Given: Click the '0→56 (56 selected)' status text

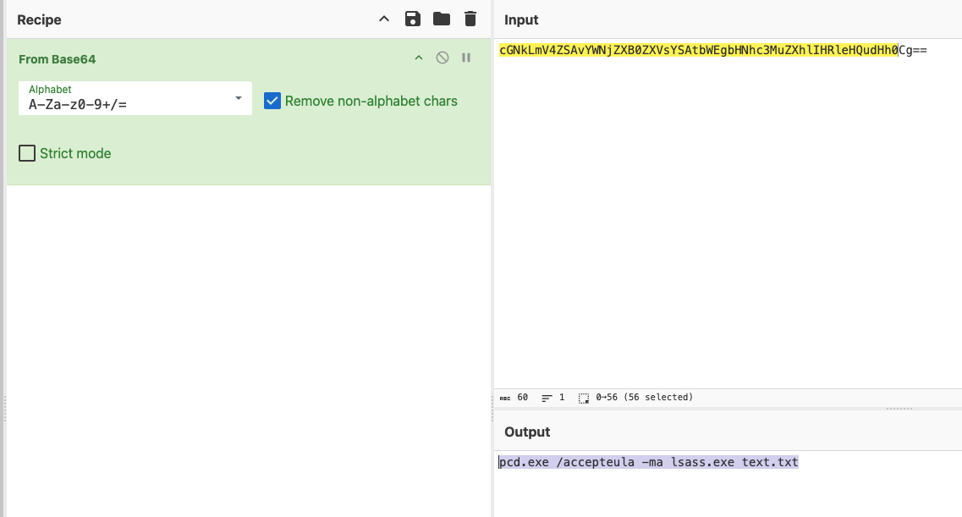Looking at the screenshot, I should [644, 397].
